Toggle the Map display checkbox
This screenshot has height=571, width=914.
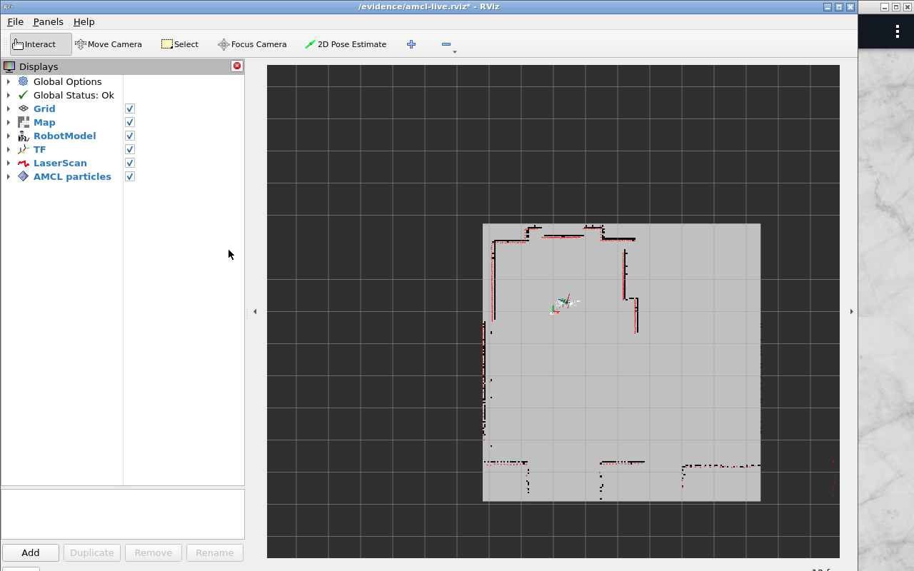click(x=130, y=122)
